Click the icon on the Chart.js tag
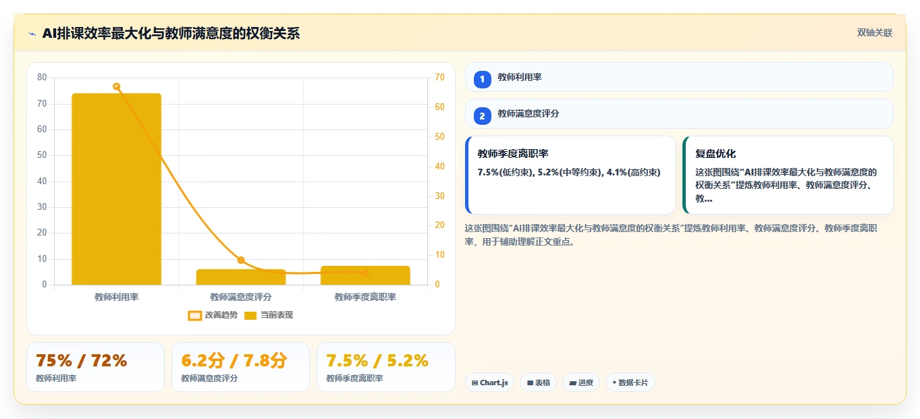Image resolution: width=920 pixels, height=419 pixels. 475,383
